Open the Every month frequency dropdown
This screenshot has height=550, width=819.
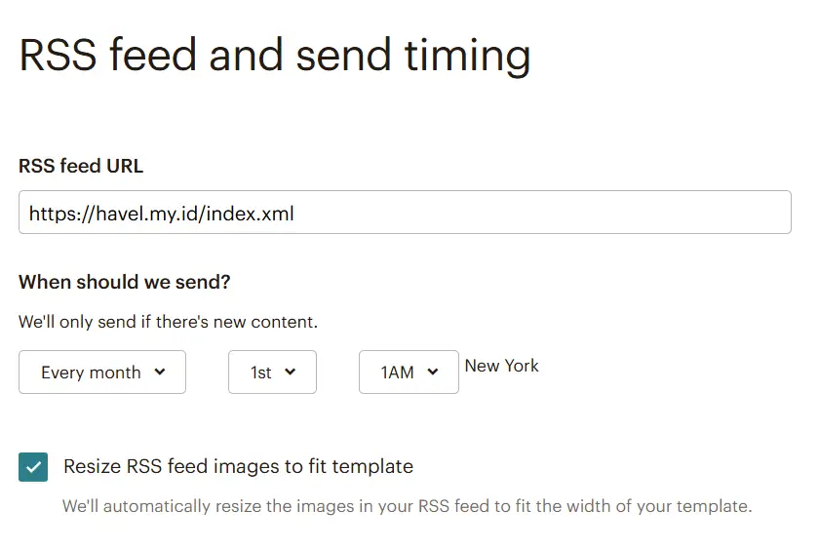[102, 372]
